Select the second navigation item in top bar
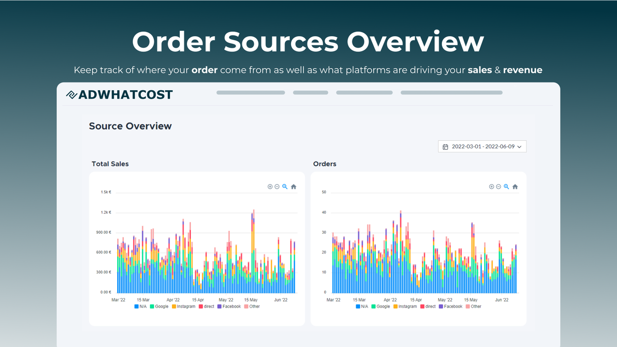 point(310,92)
